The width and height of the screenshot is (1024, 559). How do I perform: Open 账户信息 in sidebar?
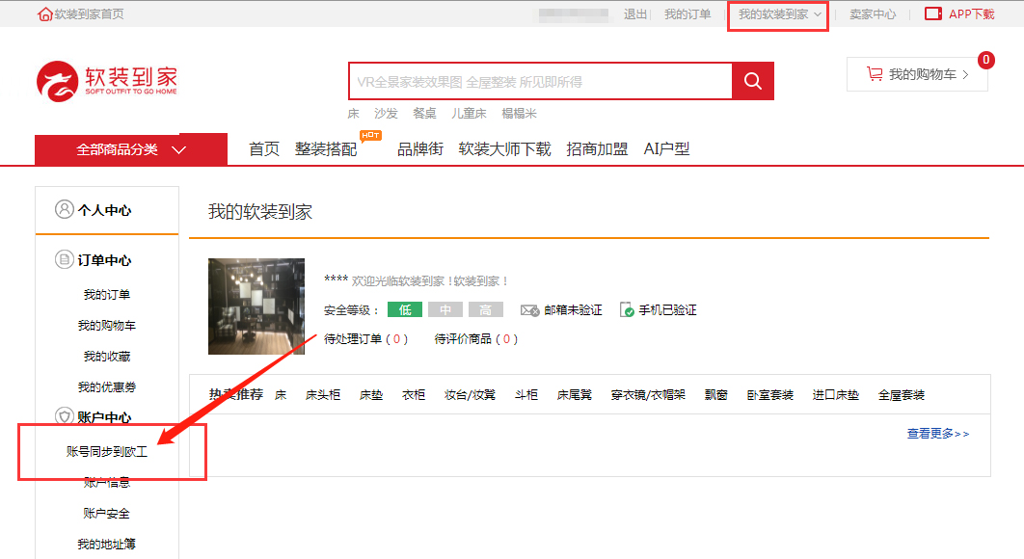[x=106, y=482]
